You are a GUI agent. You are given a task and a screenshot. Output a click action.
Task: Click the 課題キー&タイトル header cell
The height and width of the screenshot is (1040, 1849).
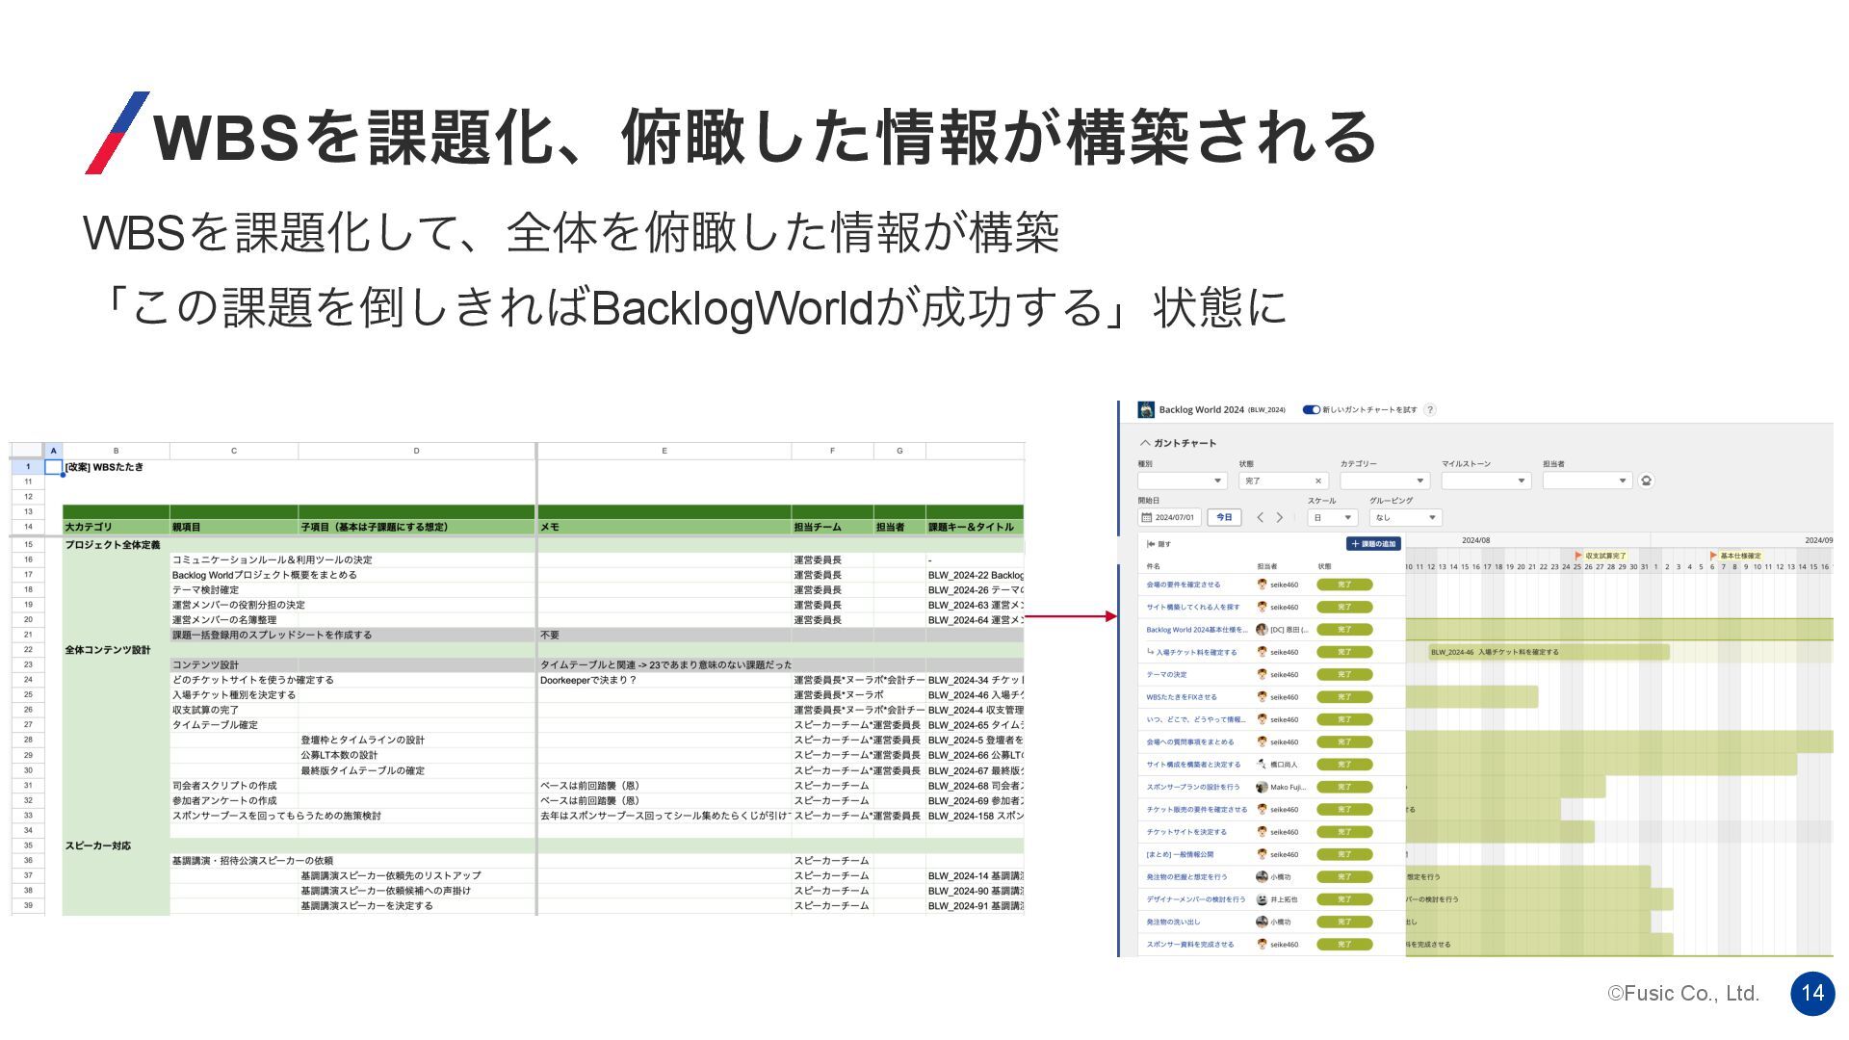point(975,527)
